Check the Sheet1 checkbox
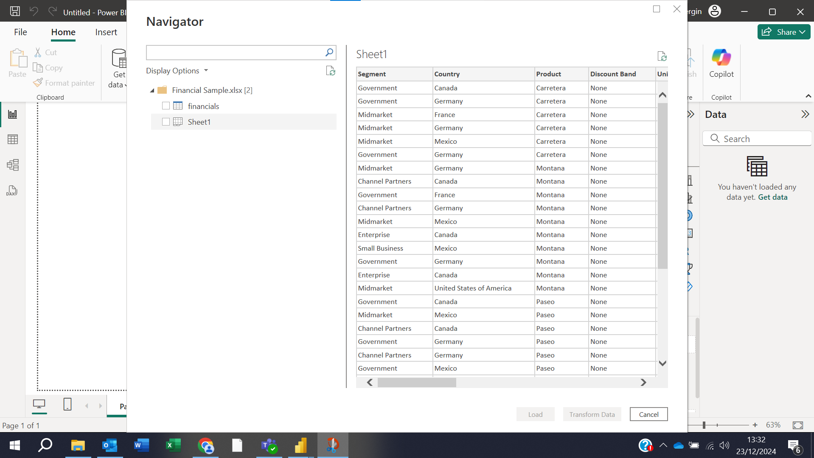Viewport: 814px width, 458px height. pos(166,122)
